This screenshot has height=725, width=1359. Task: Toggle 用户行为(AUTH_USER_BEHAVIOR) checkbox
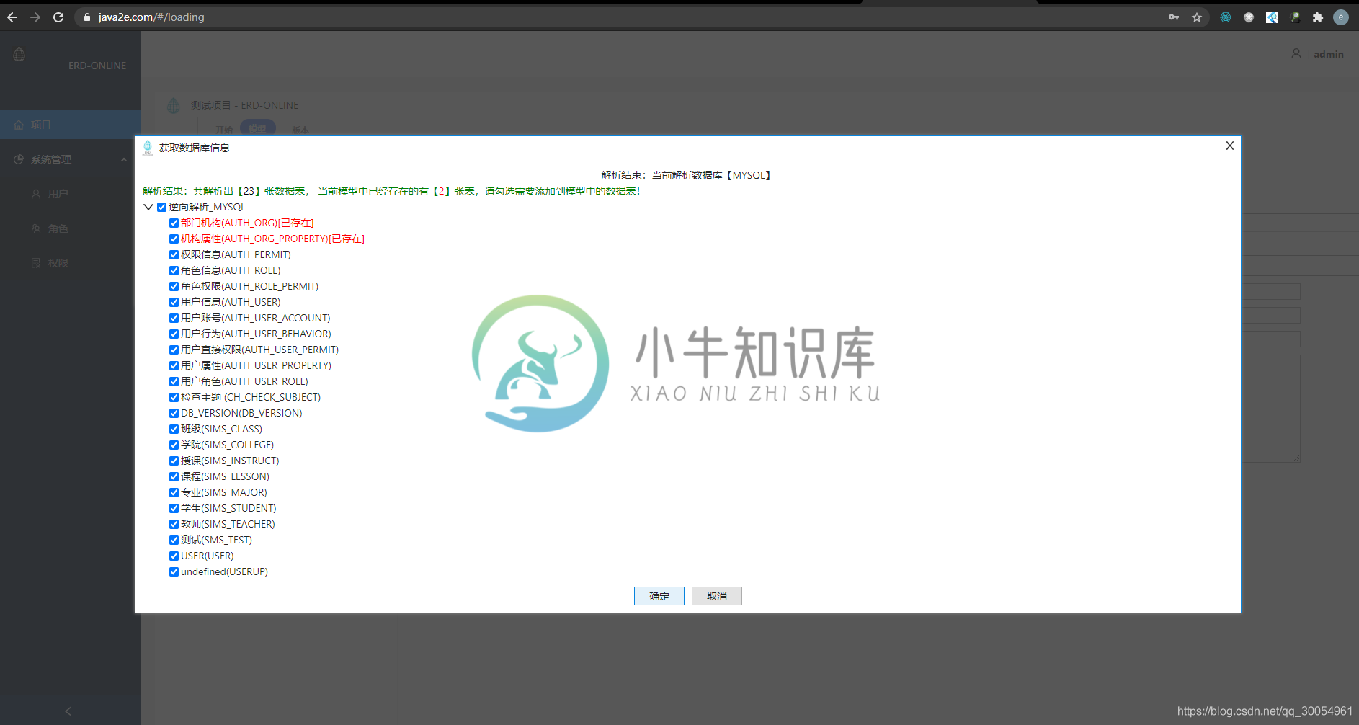174,334
